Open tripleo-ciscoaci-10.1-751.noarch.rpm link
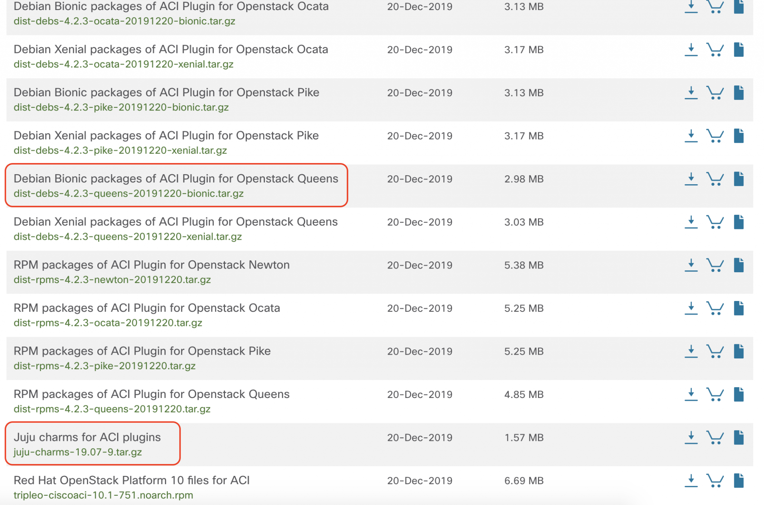The image size is (764, 505). (x=103, y=495)
